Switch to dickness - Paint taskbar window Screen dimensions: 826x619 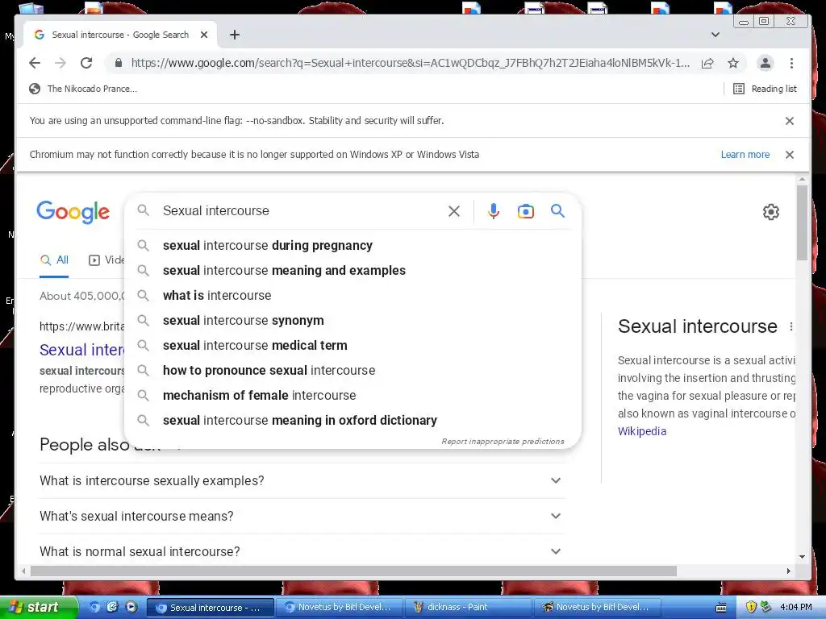point(469,608)
